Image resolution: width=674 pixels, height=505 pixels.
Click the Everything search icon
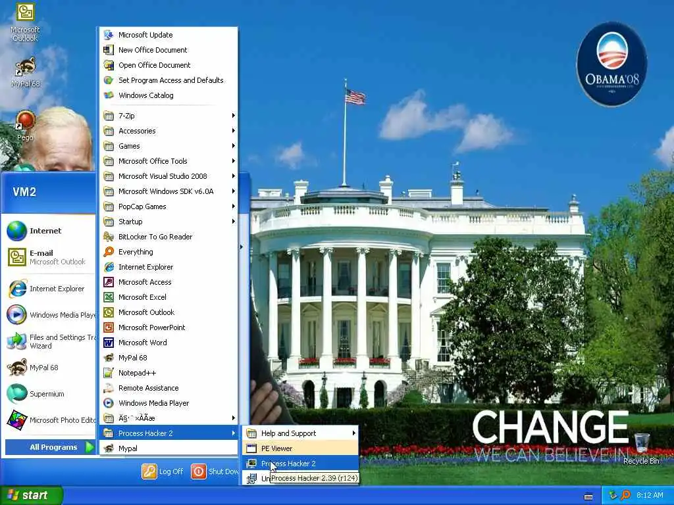[x=109, y=252]
